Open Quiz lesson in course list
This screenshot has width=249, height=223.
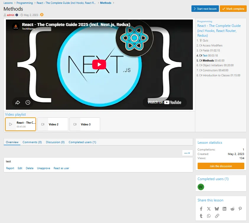coord(205,41)
